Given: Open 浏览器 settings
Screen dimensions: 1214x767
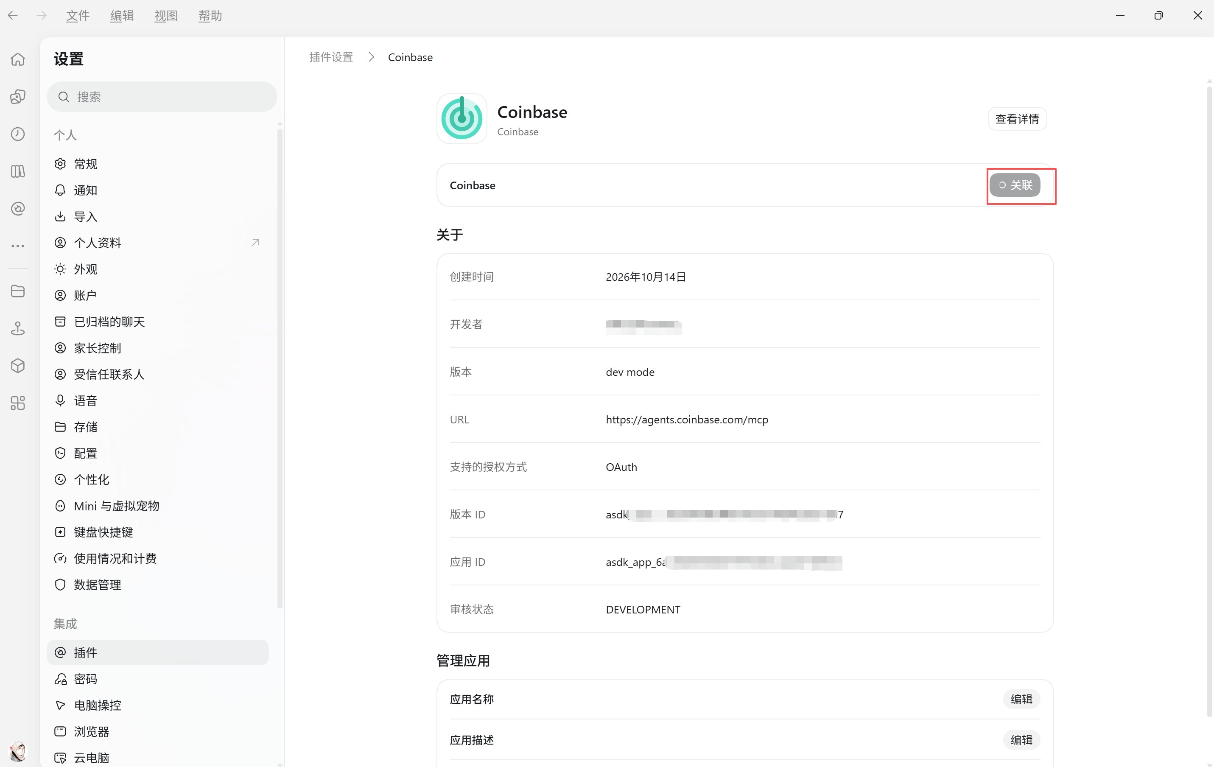Looking at the screenshot, I should 158,731.
